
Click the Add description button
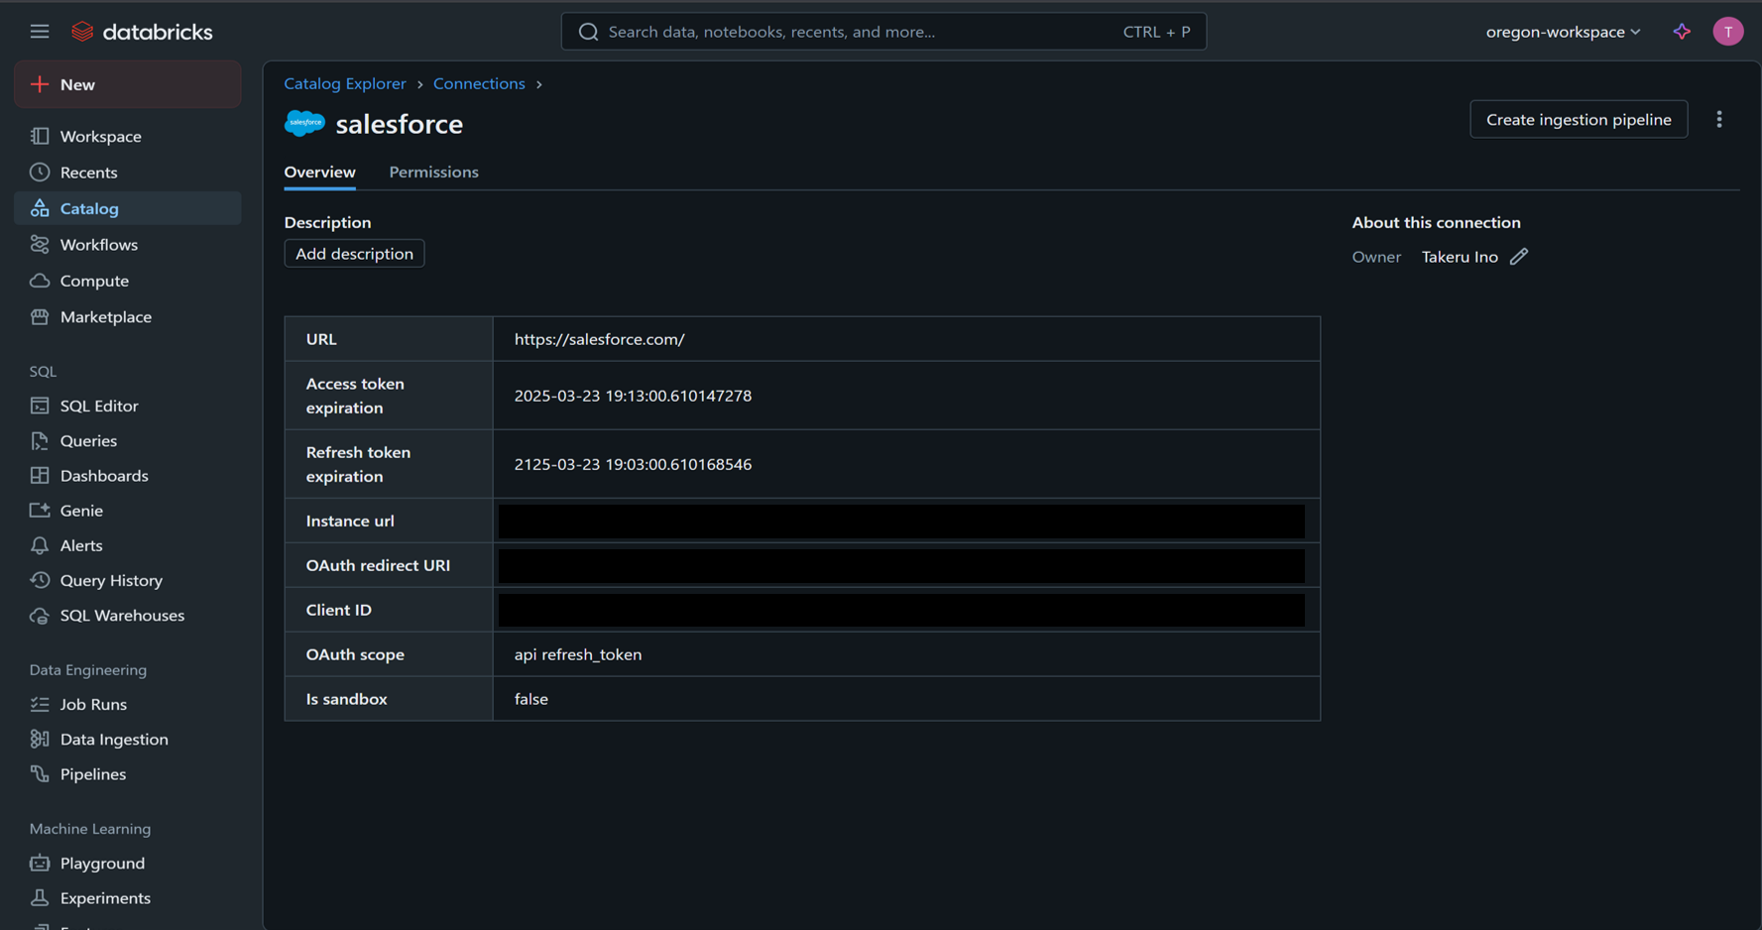click(x=354, y=254)
